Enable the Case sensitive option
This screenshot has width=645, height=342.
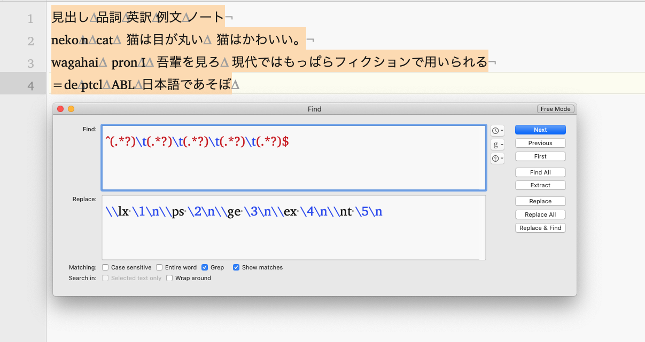point(105,267)
